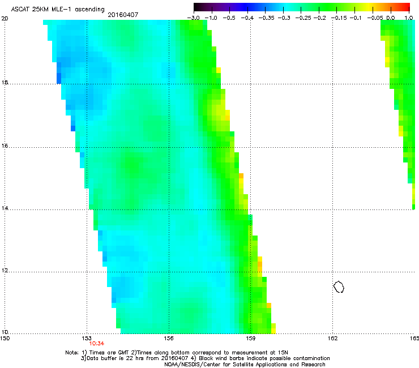Click the longitude label 162
This screenshot has height=368, width=419.
(x=332, y=339)
